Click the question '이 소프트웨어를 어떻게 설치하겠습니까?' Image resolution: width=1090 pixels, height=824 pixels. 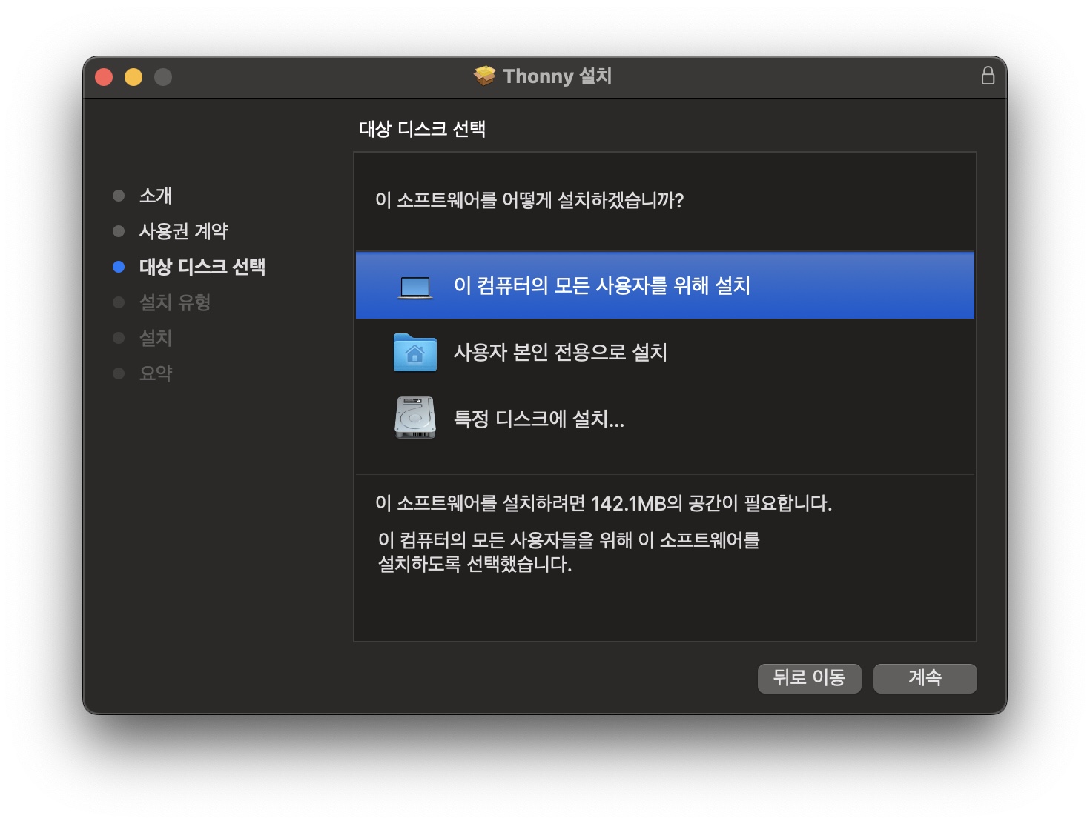tap(529, 200)
